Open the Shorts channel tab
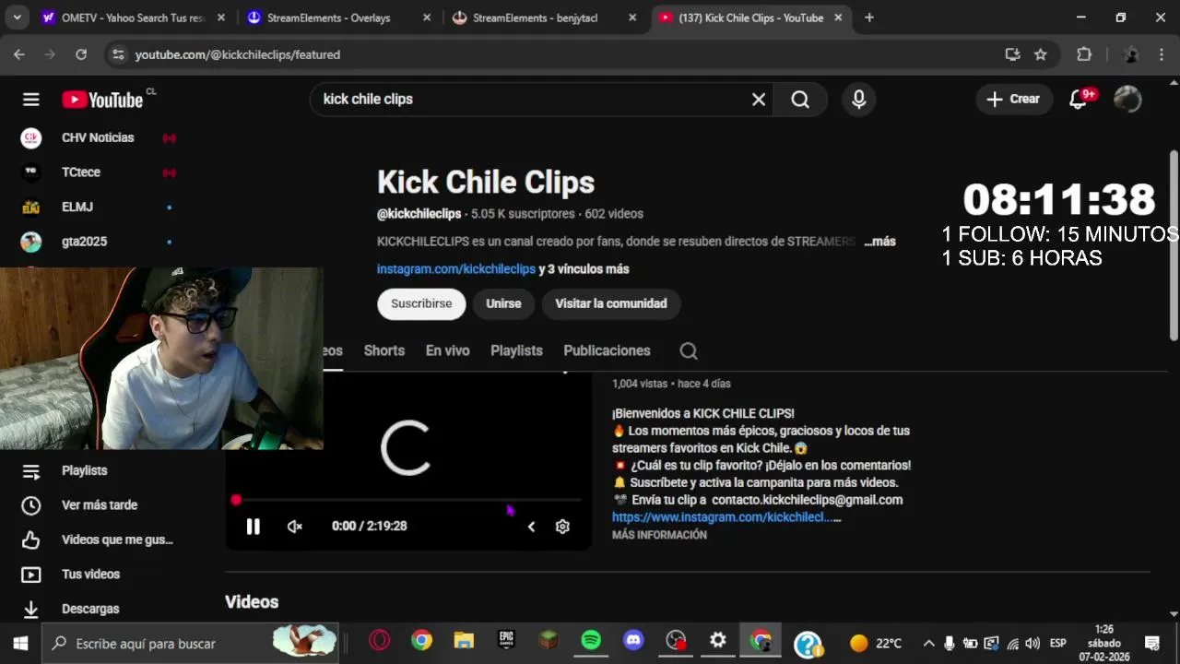 coord(384,350)
